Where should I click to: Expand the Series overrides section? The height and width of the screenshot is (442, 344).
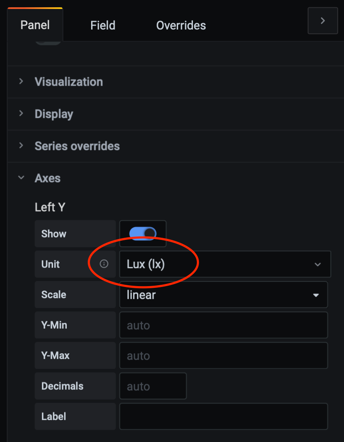tap(77, 146)
